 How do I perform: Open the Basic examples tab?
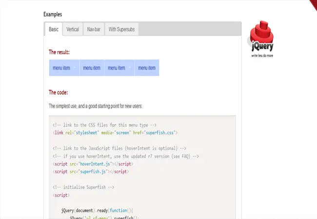pos(54,29)
